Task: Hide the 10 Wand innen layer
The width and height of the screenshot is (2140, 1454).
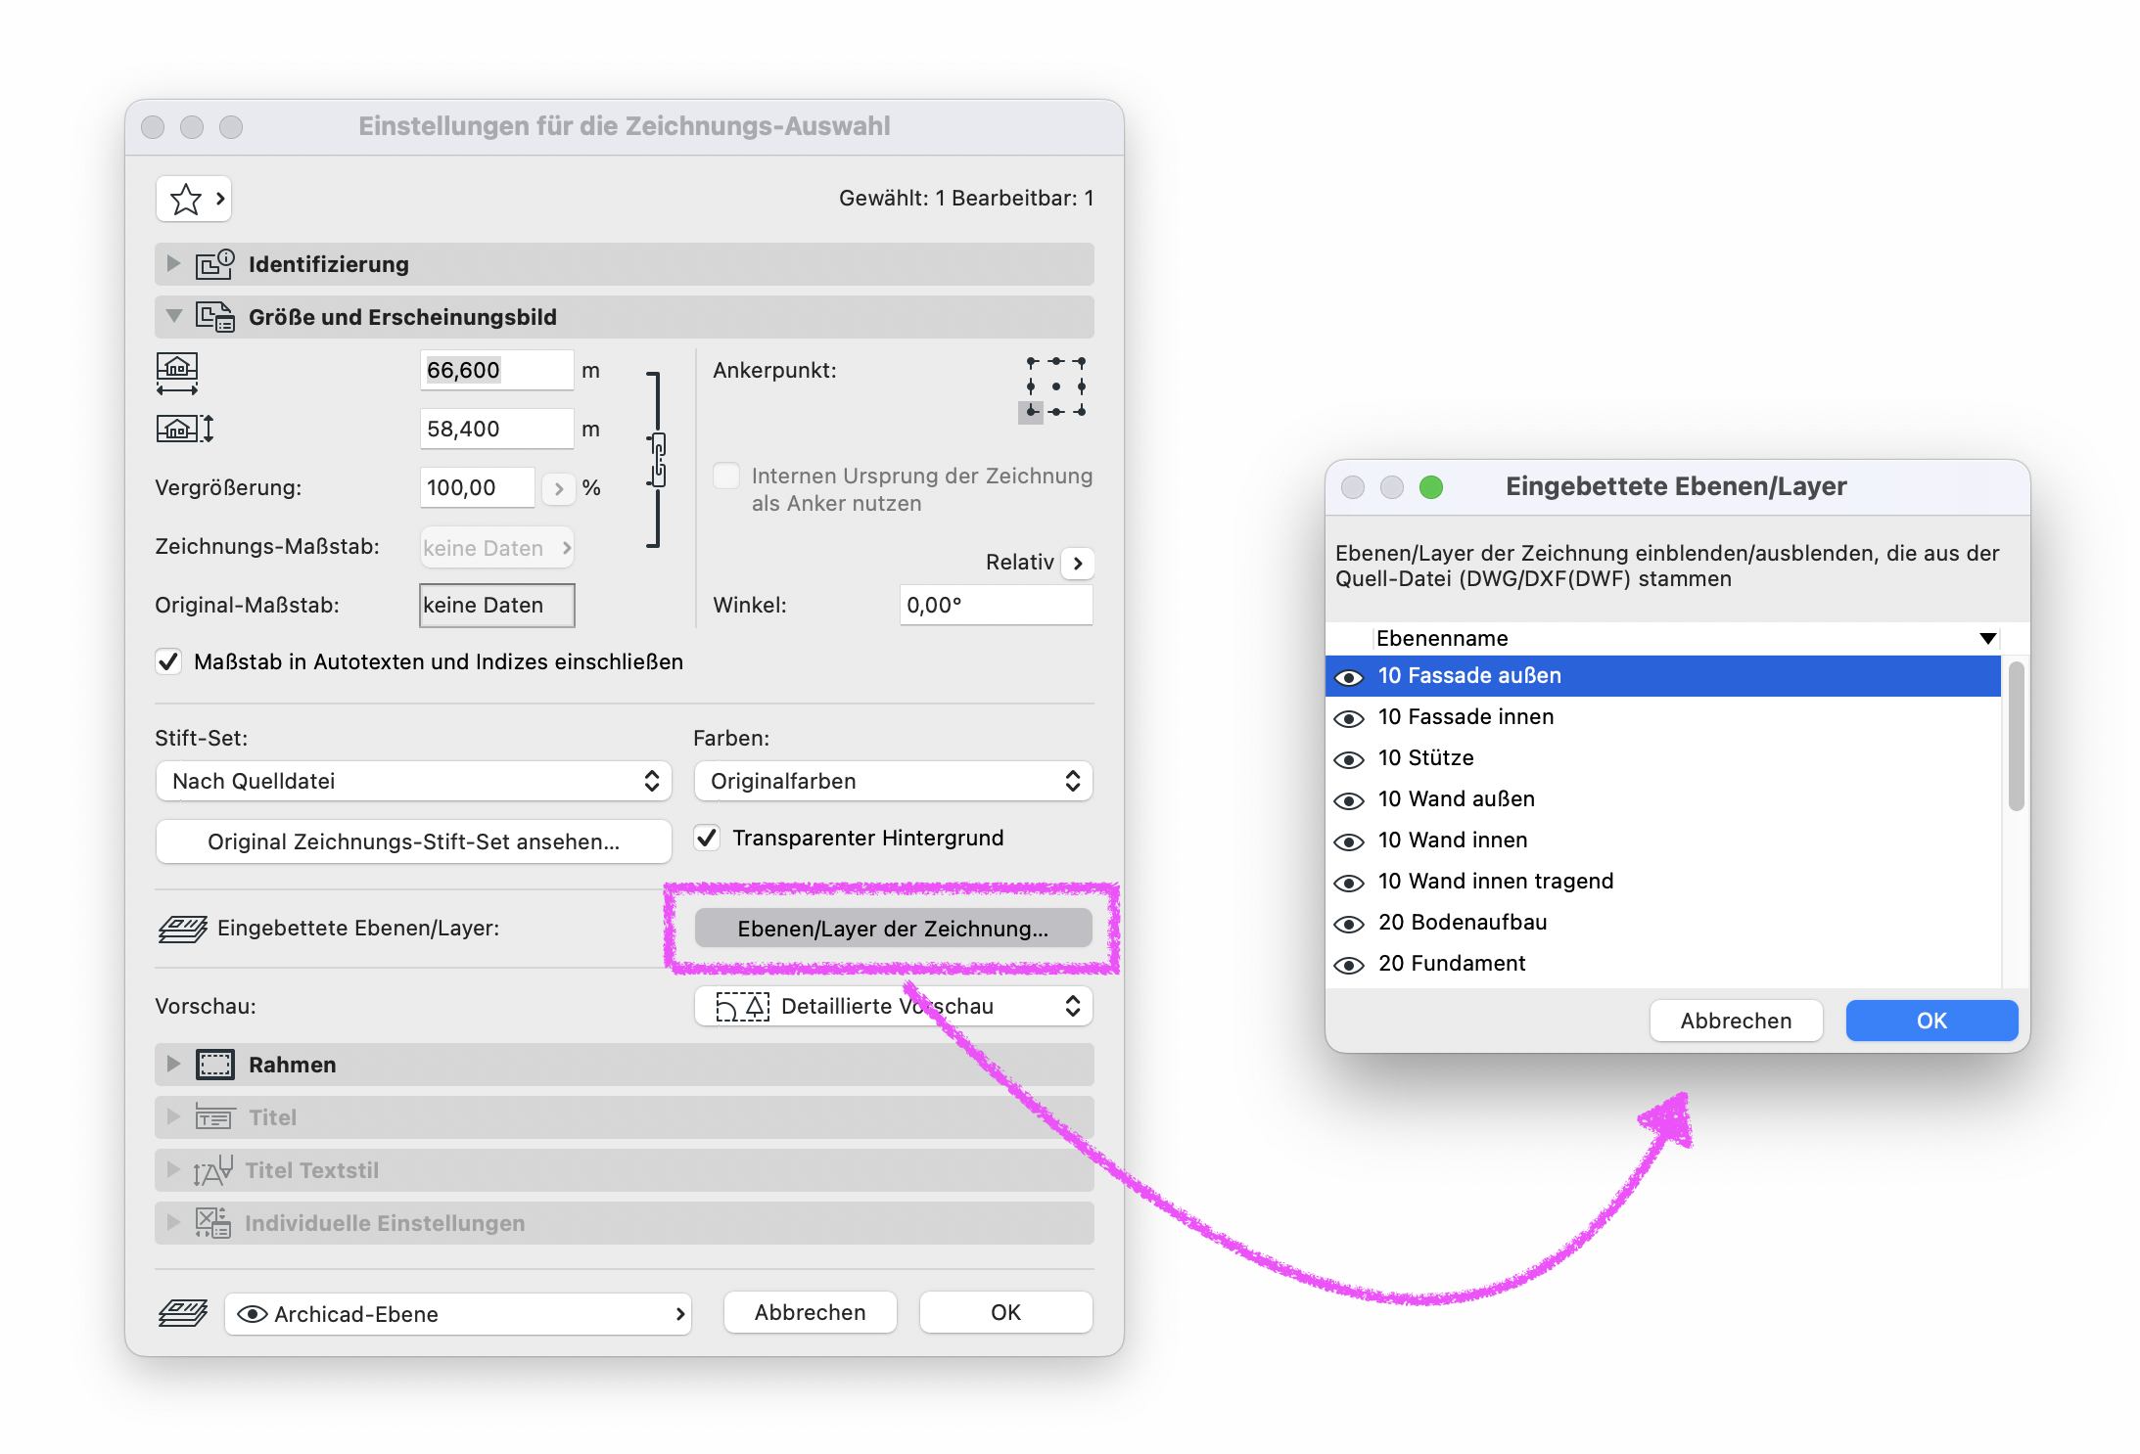Action: (x=1349, y=841)
